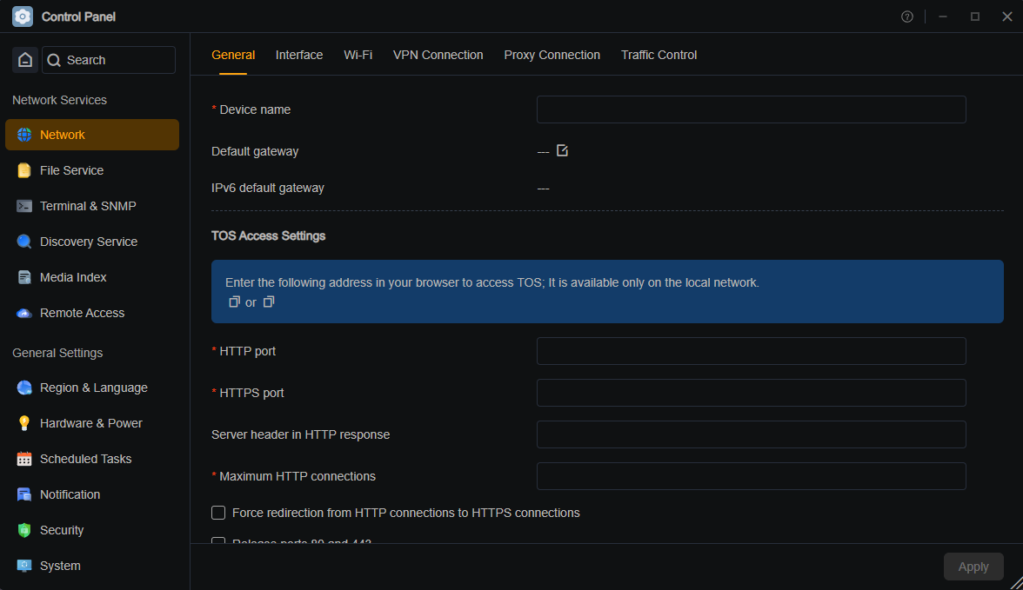
Task: Open the Proxy Connection tab
Action: [x=552, y=56]
